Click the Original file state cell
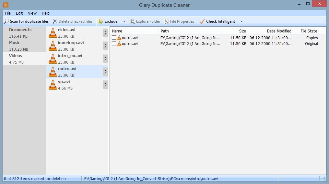 [x=311, y=44]
